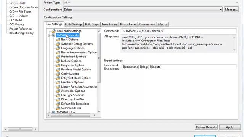This screenshot has height=137, width=244.
Task: Click the Default File Extensions icon
Action: pyautogui.click(x=58, y=104)
